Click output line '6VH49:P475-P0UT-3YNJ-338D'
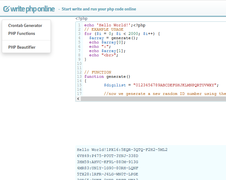This screenshot has height=180, width=226. point(107,156)
